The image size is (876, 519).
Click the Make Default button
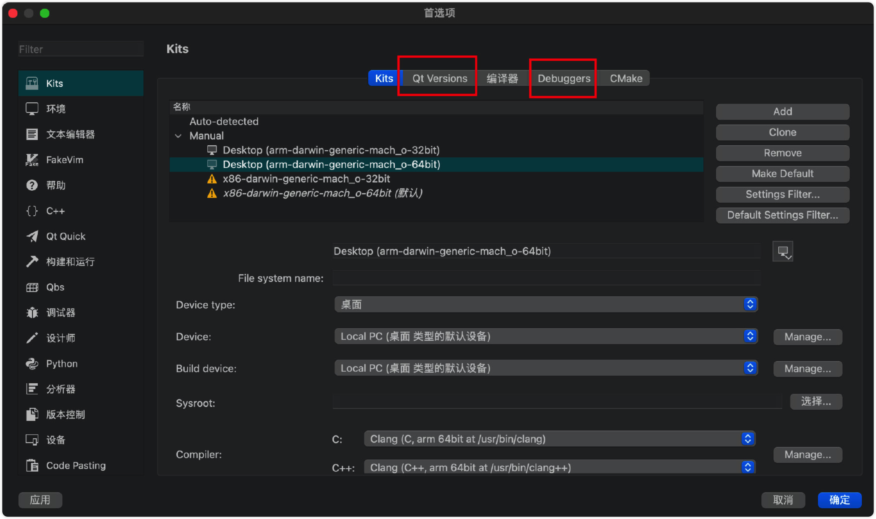tap(782, 173)
